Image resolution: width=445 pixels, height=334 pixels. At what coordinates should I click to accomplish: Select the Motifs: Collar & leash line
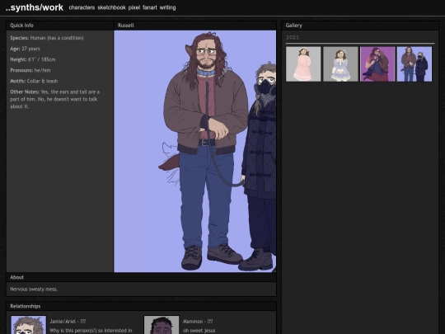click(34, 81)
